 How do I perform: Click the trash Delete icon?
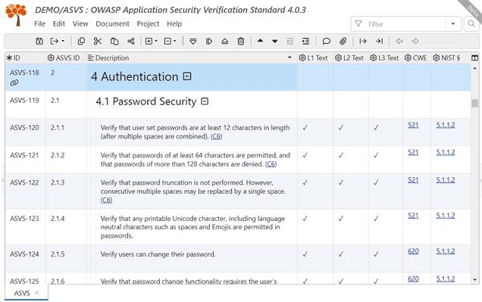(x=241, y=41)
